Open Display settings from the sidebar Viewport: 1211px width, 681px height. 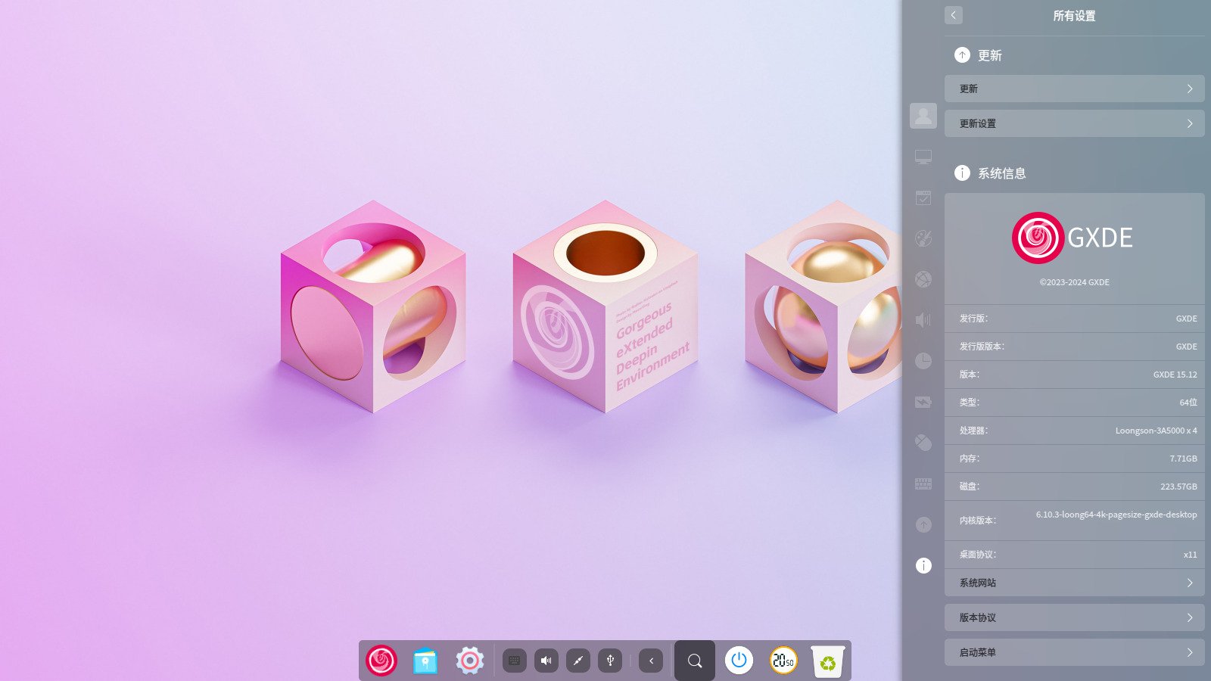pyautogui.click(x=923, y=157)
